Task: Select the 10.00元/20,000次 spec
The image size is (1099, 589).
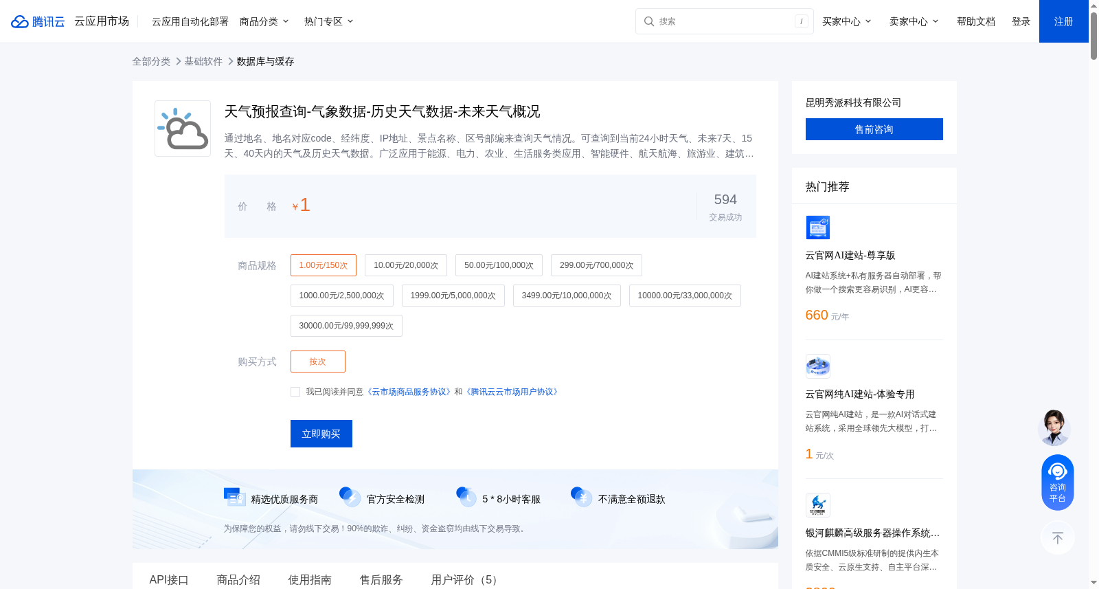Action: (406, 265)
